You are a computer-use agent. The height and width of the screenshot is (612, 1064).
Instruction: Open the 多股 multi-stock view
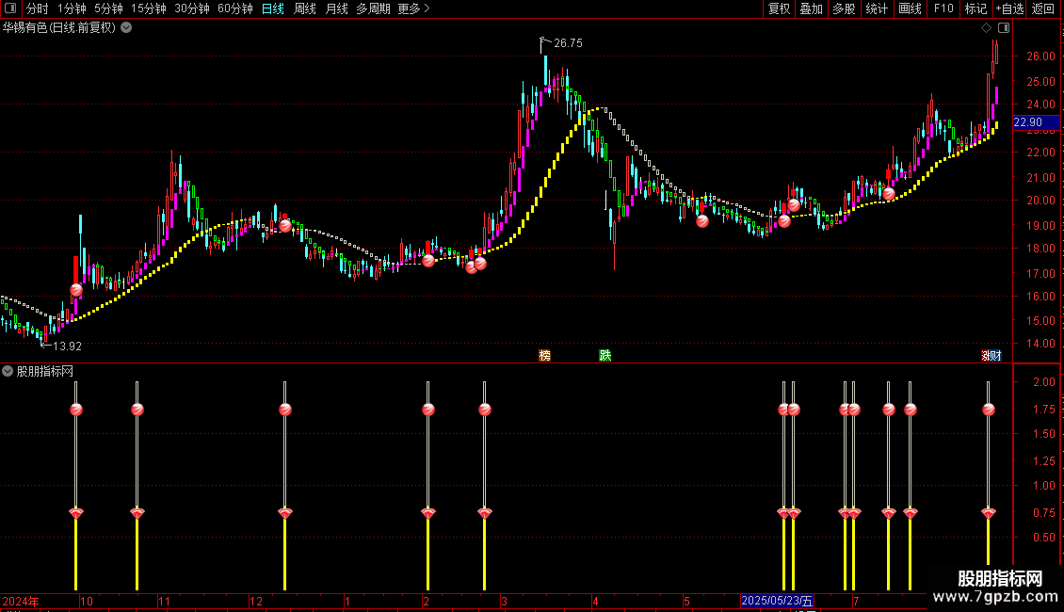[x=844, y=8]
